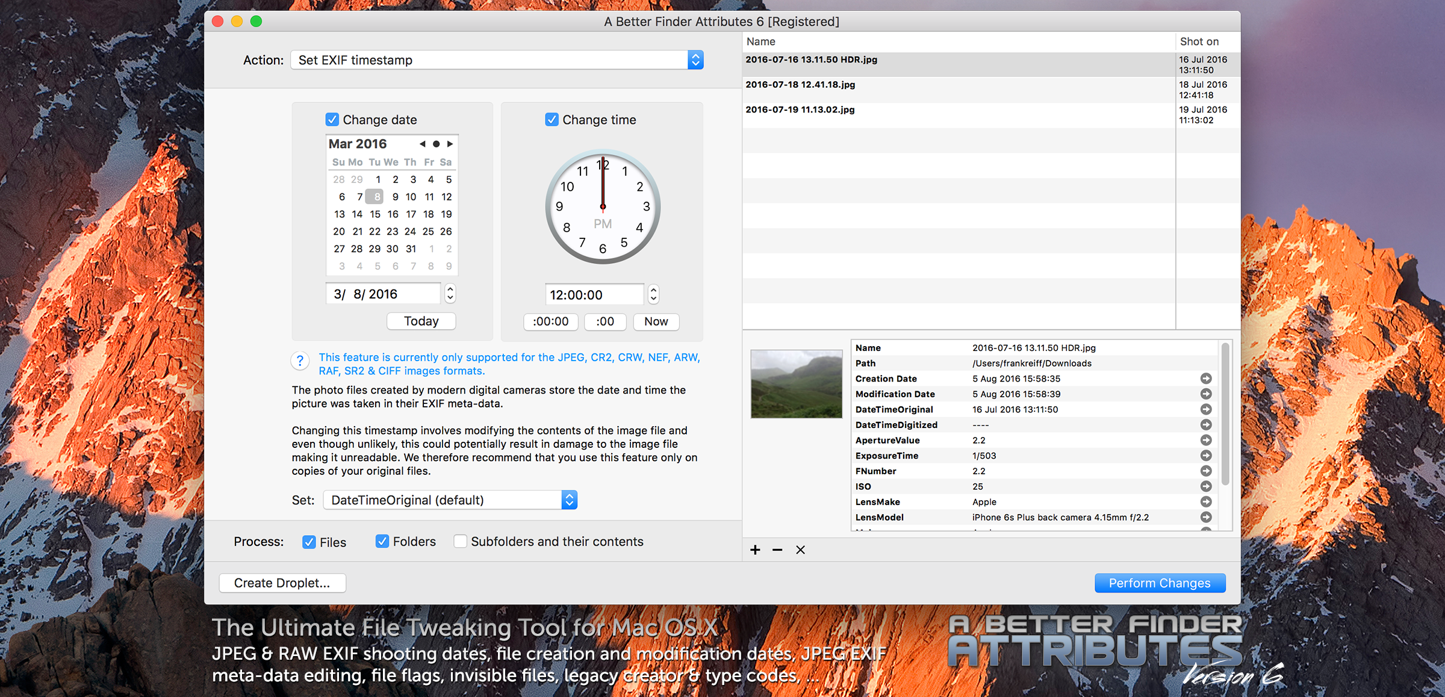The width and height of the screenshot is (1445, 697).
Task: Click the date input field 3/8/2016
Action: click(383, 294)
